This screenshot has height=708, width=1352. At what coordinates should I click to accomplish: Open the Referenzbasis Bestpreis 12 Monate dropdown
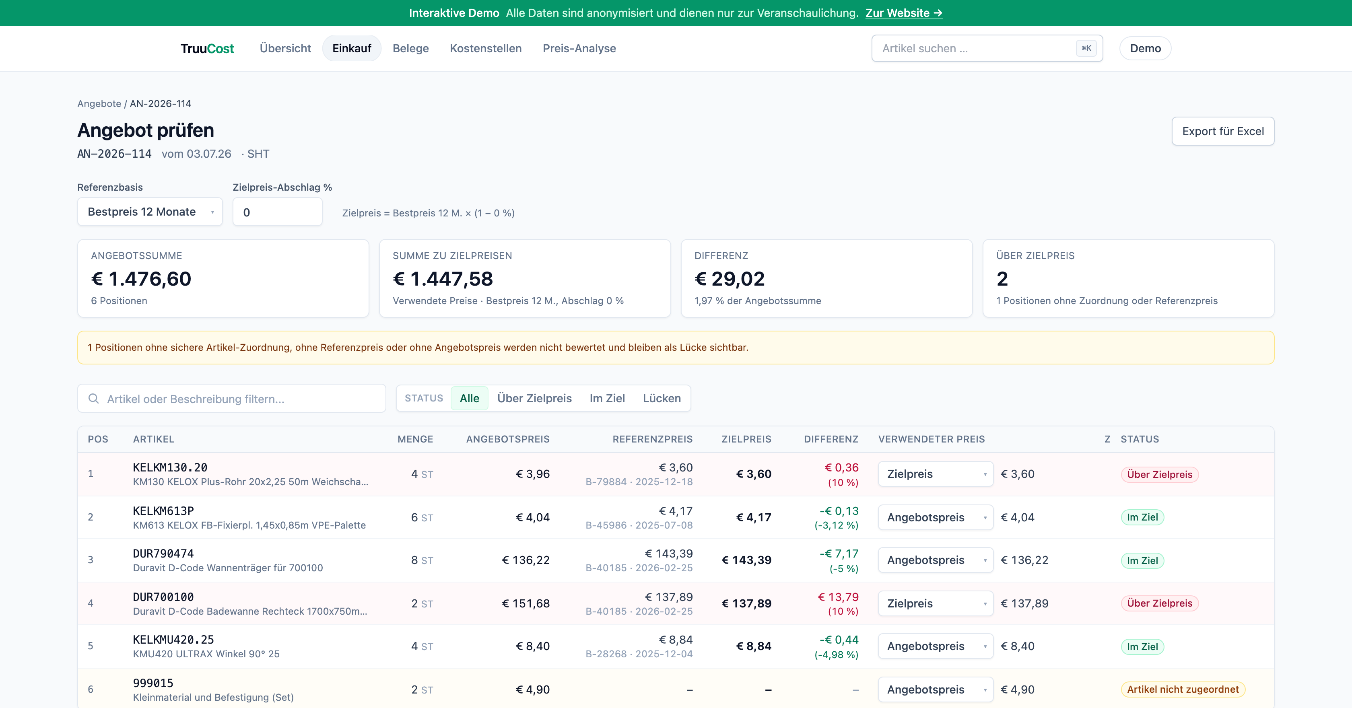pos(150,212)
